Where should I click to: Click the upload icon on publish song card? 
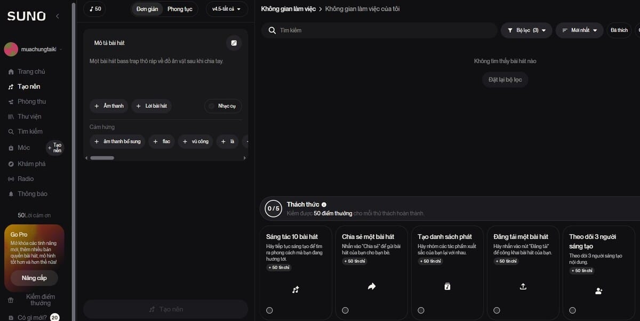tap(523, 286)
